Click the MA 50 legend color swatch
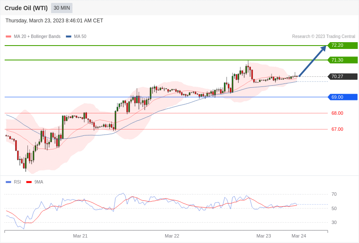 tap(68, 36)
